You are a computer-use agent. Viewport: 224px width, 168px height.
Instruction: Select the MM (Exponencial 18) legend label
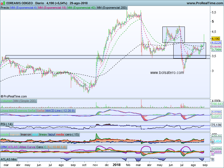click(52, 8)
